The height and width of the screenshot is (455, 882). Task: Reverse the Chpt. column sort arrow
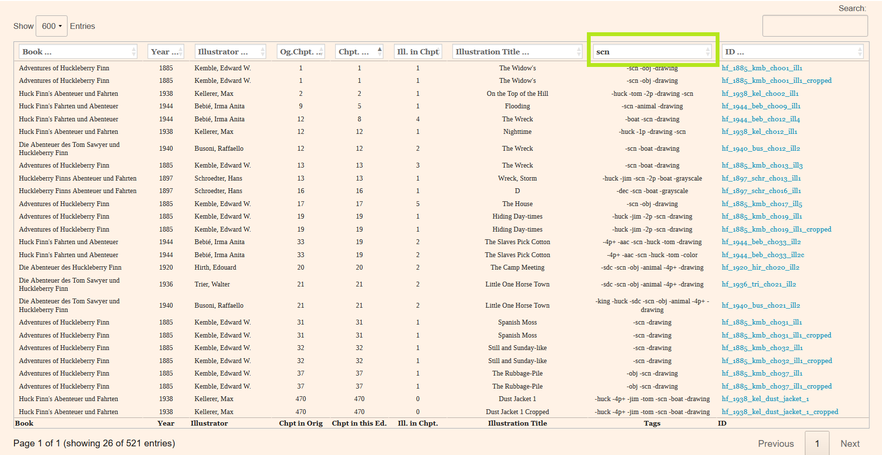[x=380, y=52]
